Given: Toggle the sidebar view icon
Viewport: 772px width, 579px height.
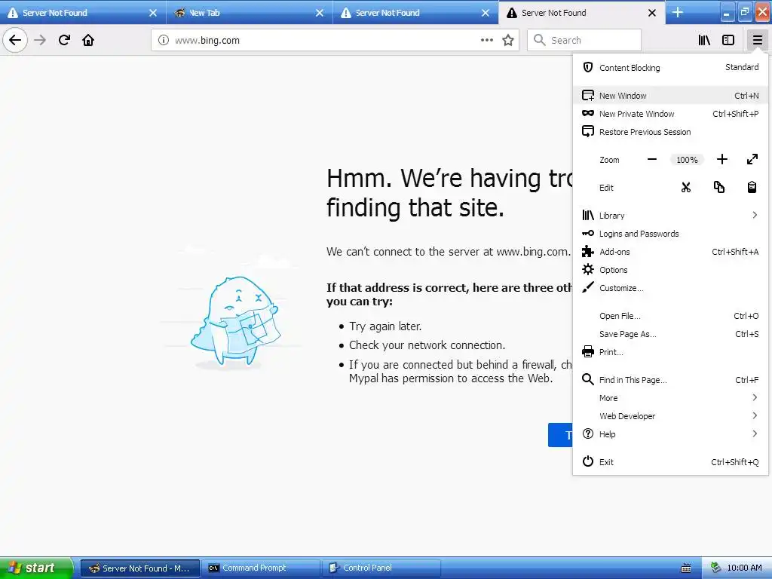Looking at the screenshot, I should [728, 40].
